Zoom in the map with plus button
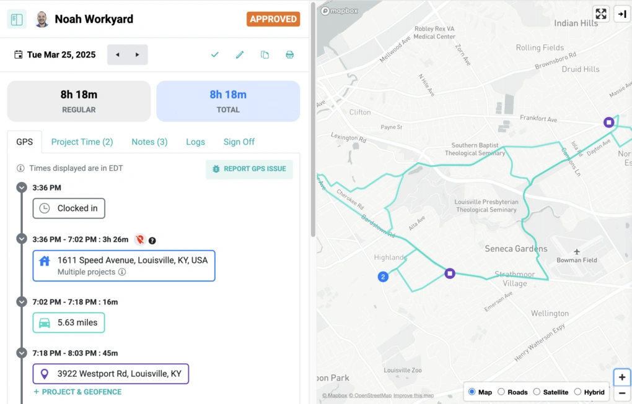This screenshot has height=404, width=632. click(622, 377)
